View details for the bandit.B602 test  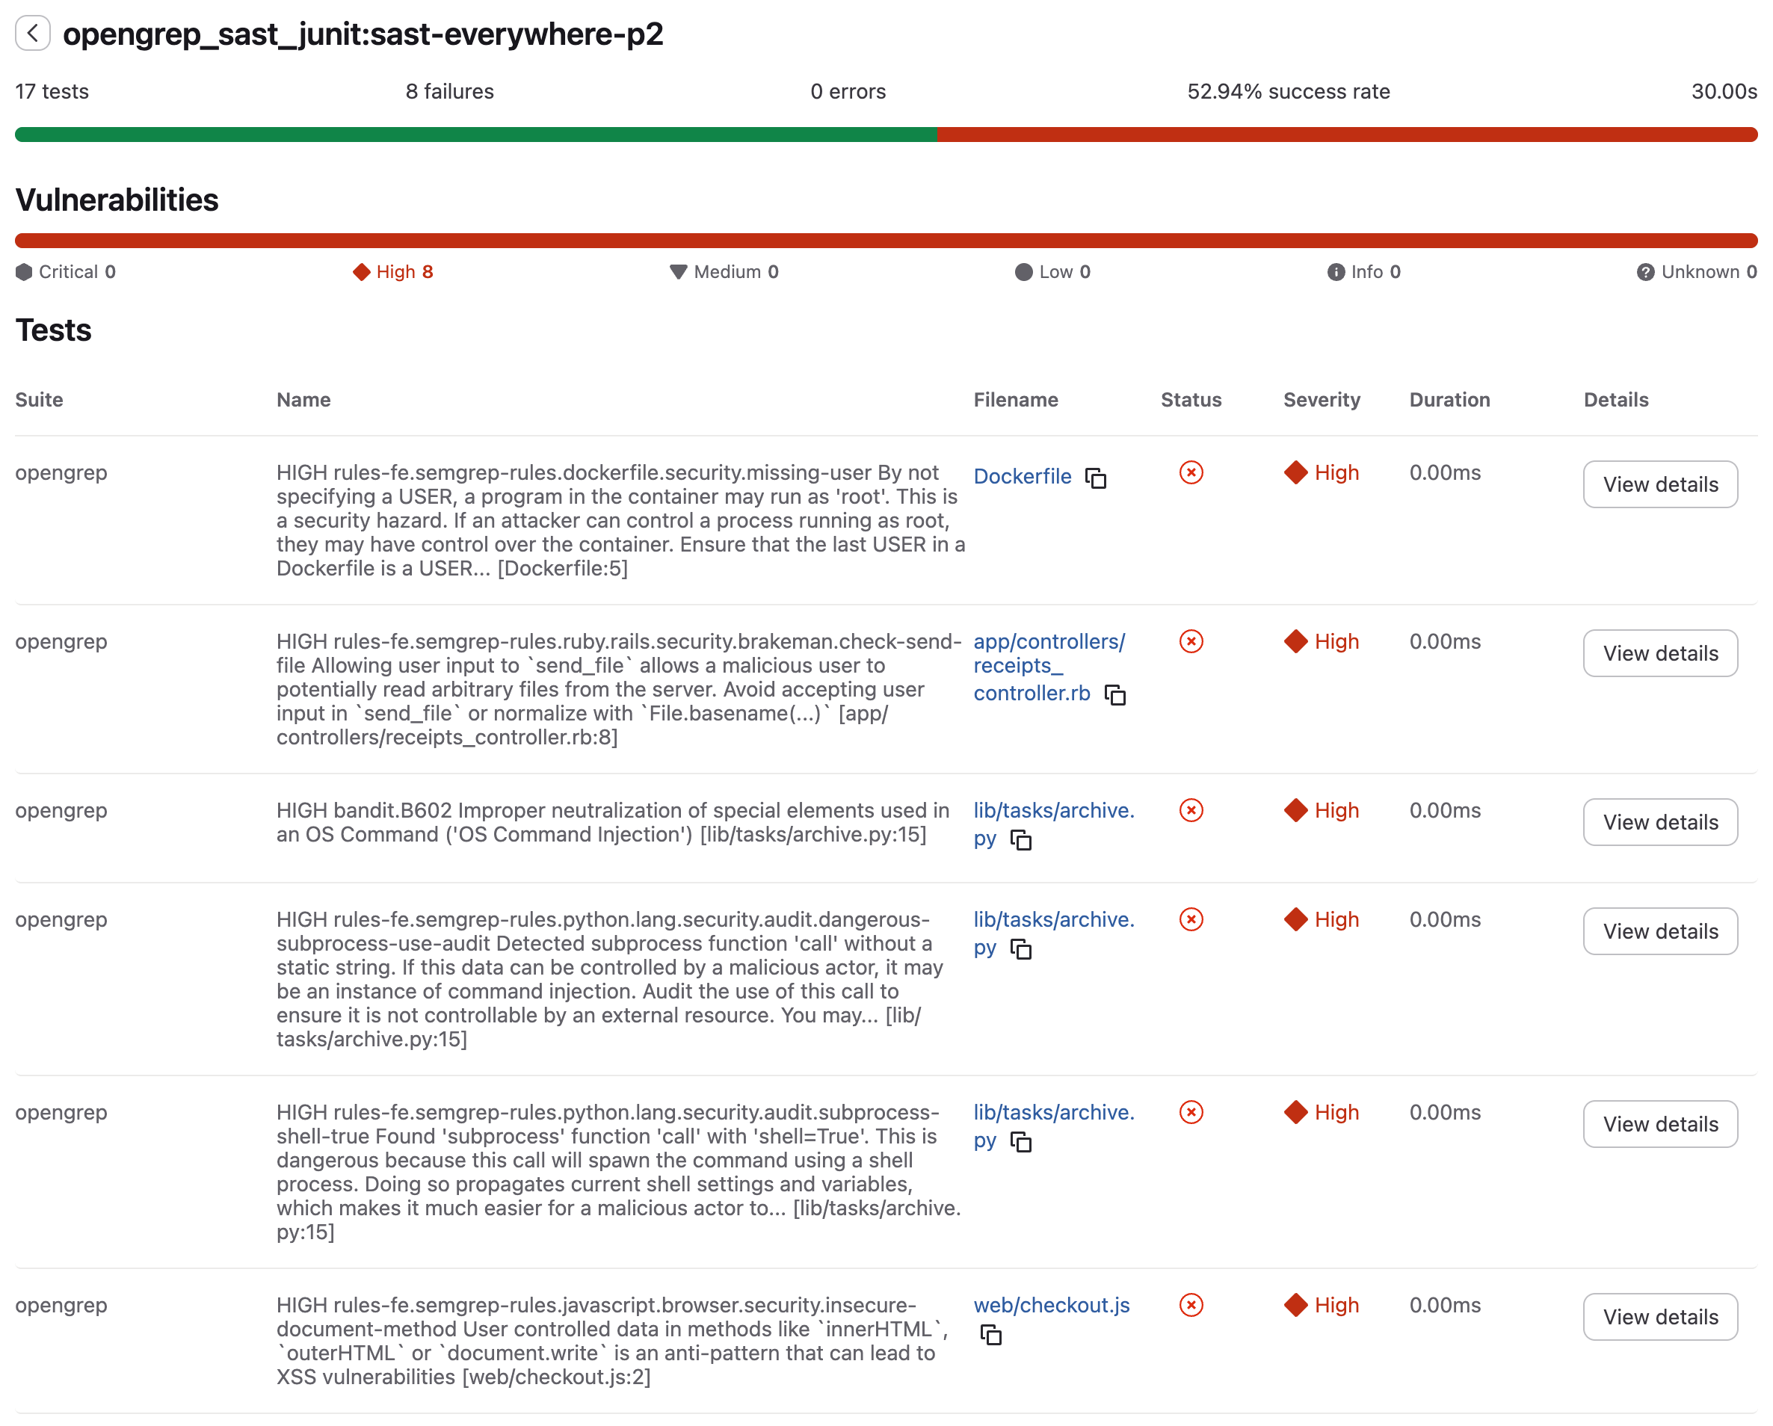coord(1660,821)
